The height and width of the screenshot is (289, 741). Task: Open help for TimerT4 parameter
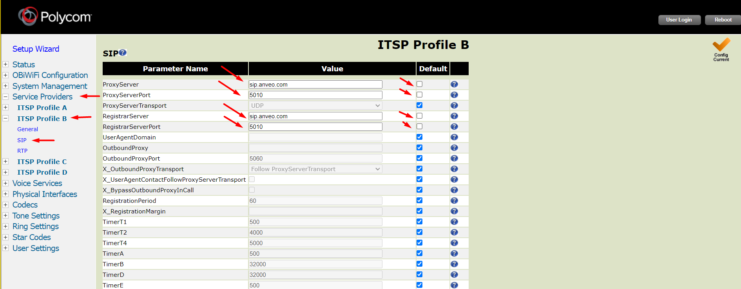[454, 243]
